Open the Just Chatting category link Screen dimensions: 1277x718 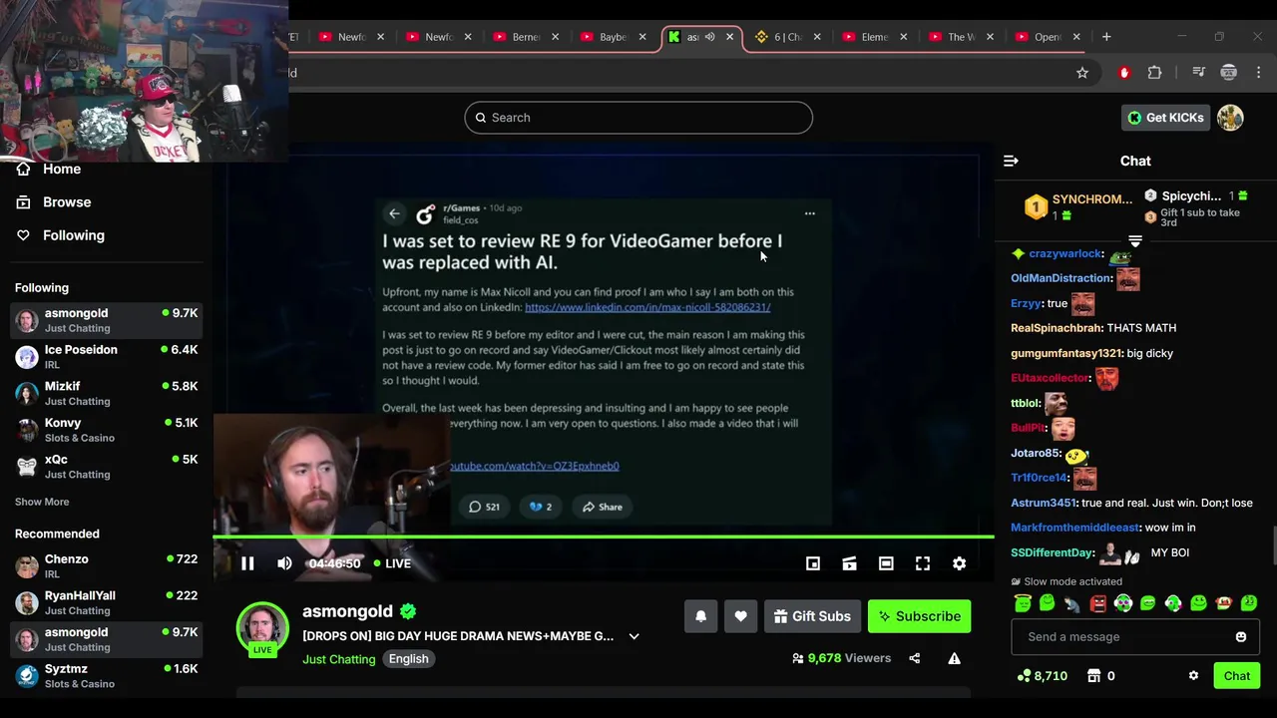point(339,659)
